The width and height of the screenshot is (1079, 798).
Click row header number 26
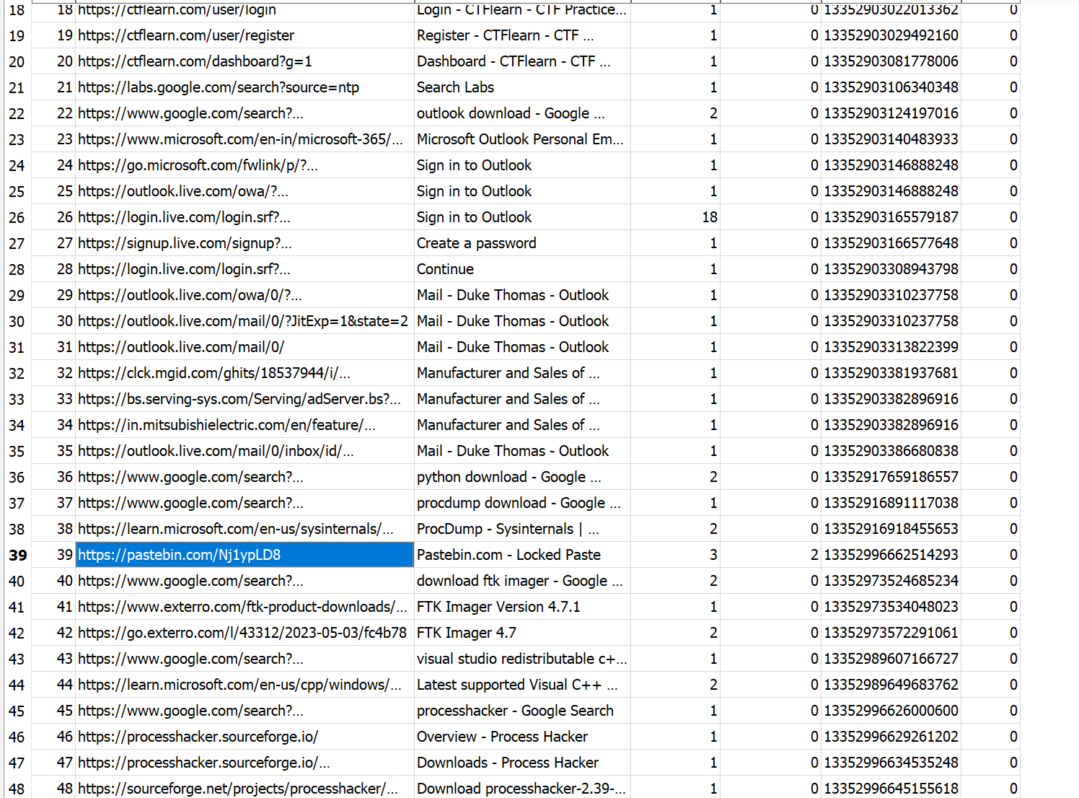17,217
